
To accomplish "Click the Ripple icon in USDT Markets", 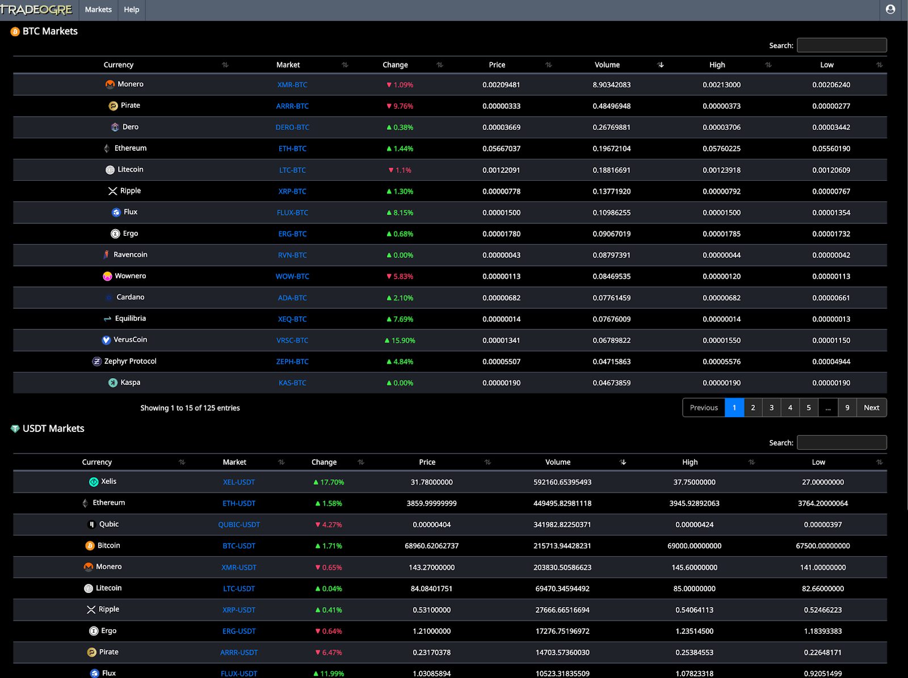I will 91,609.
